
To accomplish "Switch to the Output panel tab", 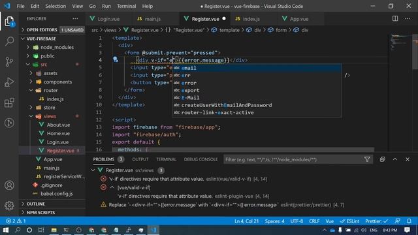I will pos(140,159).
